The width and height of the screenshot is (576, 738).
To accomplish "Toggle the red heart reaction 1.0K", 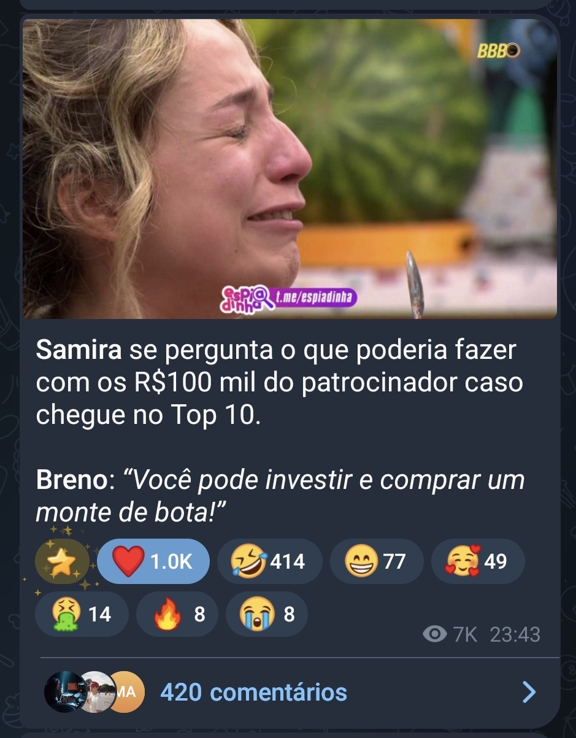I will coord(153,561).
